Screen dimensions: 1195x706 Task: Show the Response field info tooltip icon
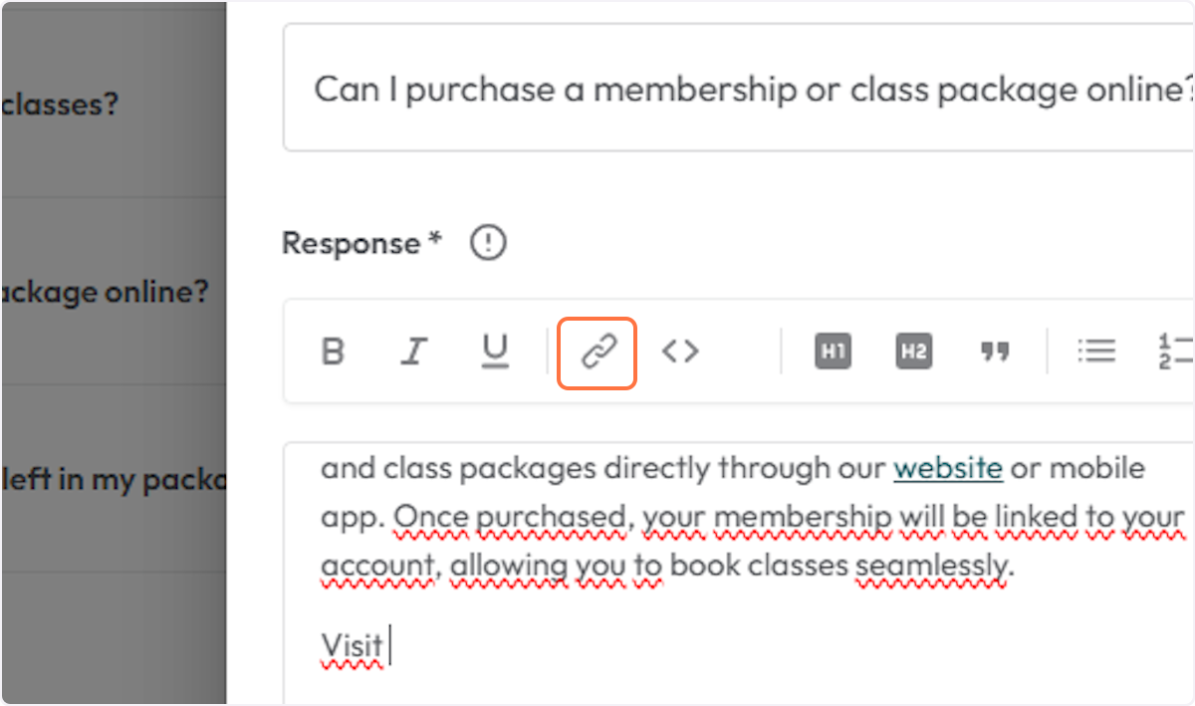point(488,244)
